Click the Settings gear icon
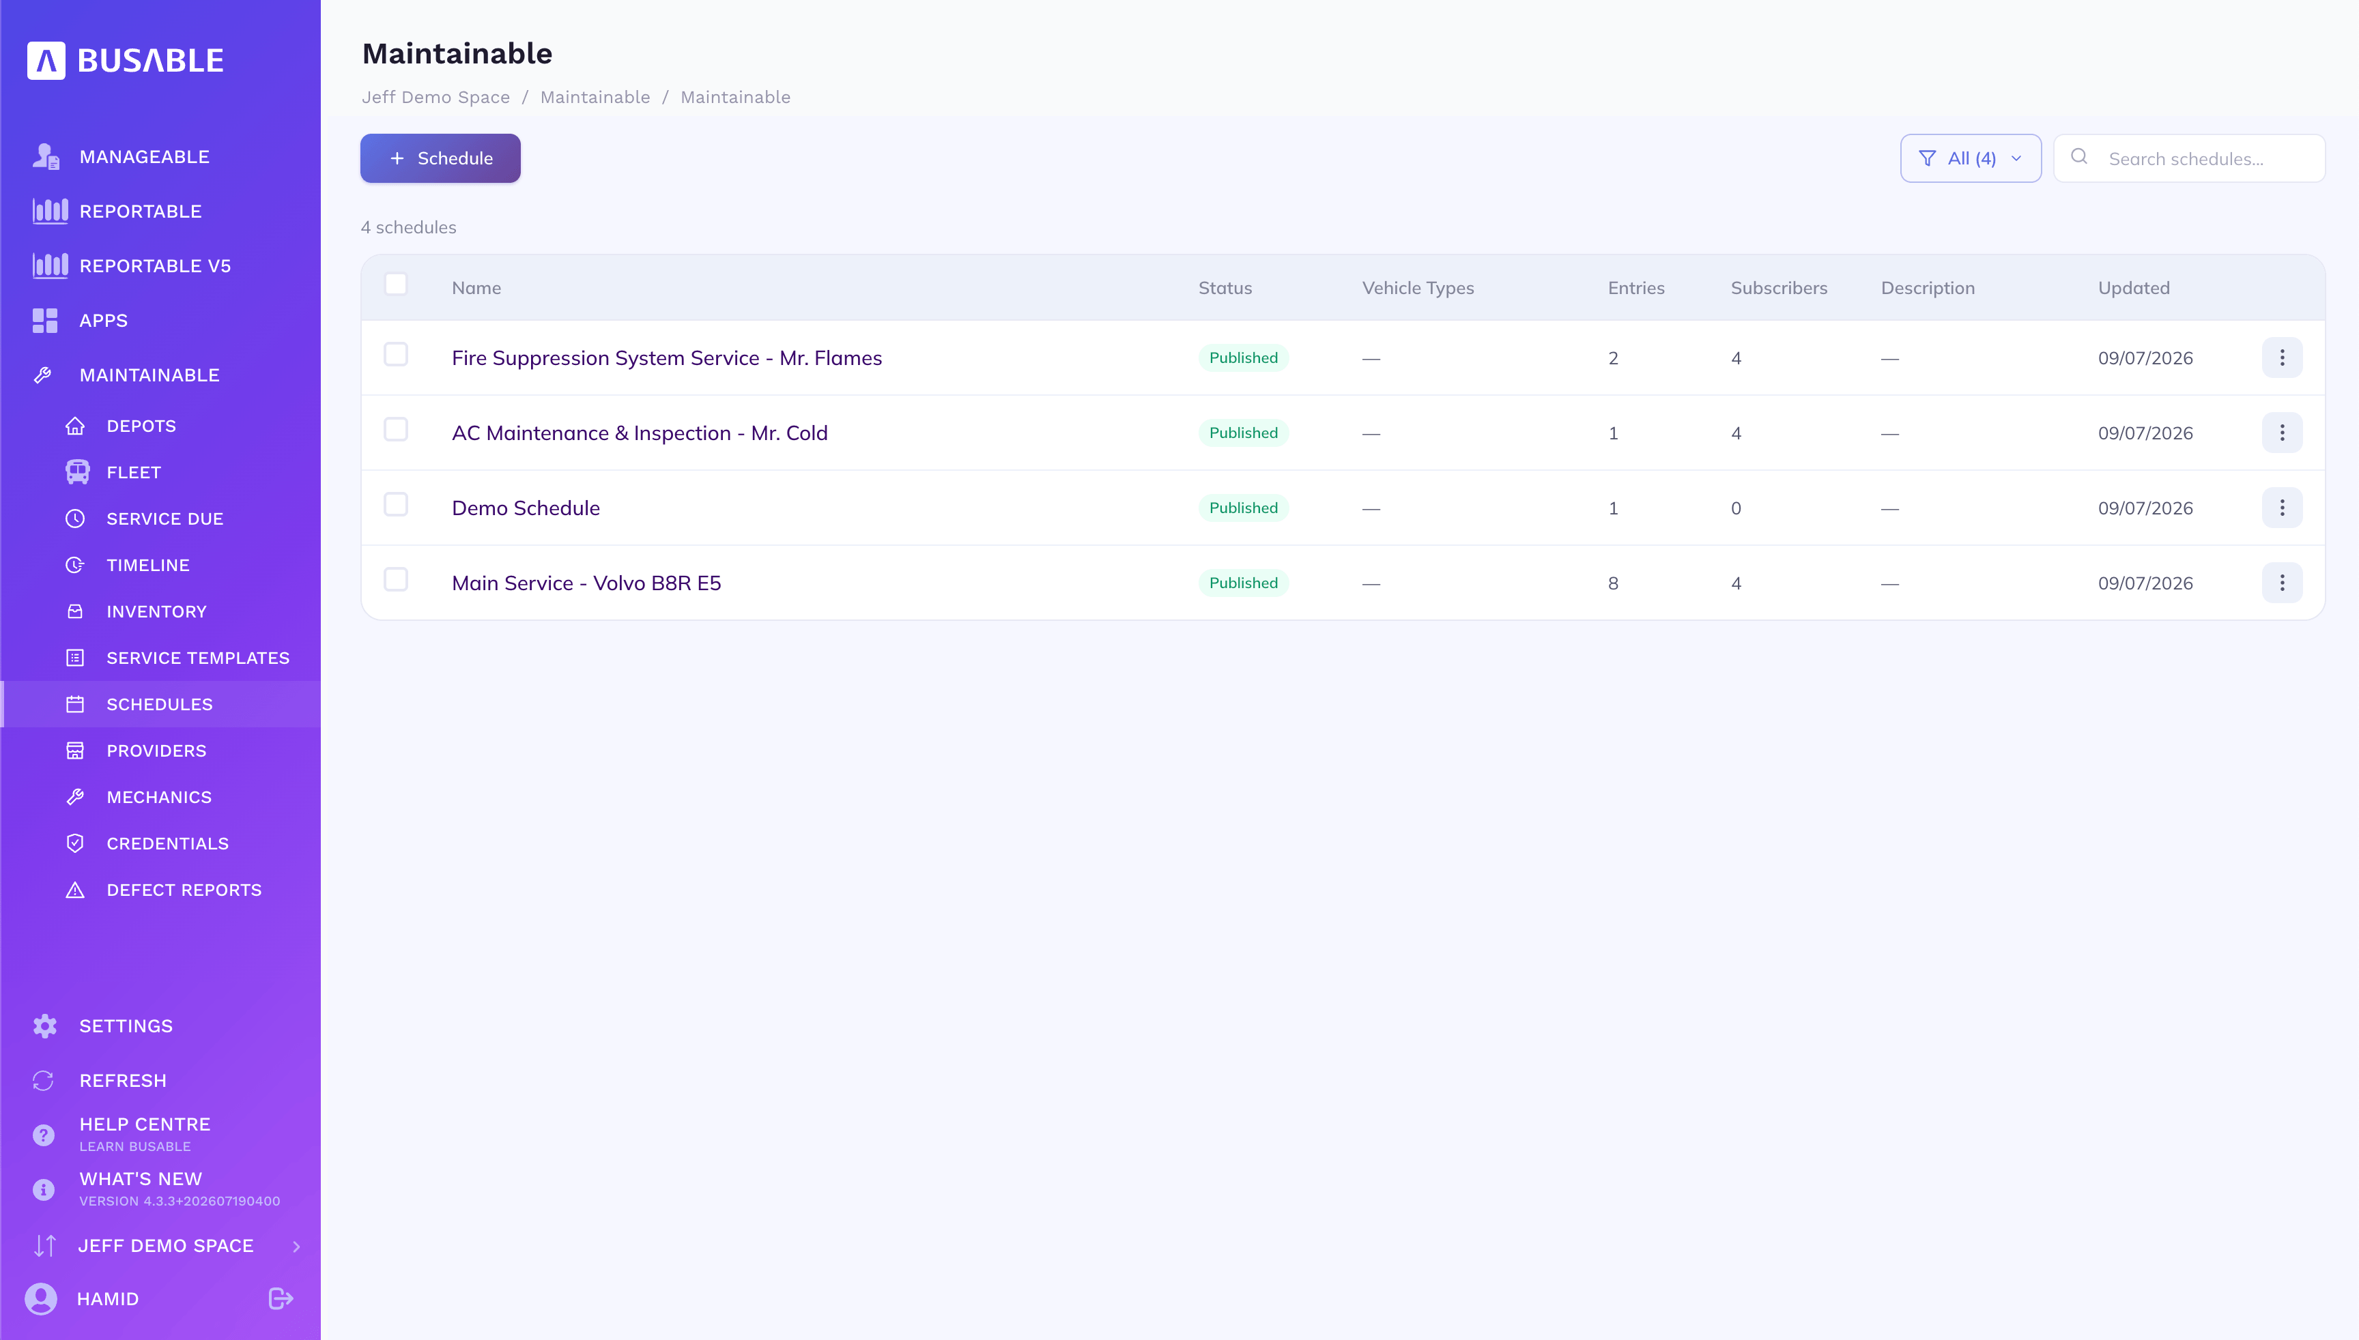 [45, 1026]
